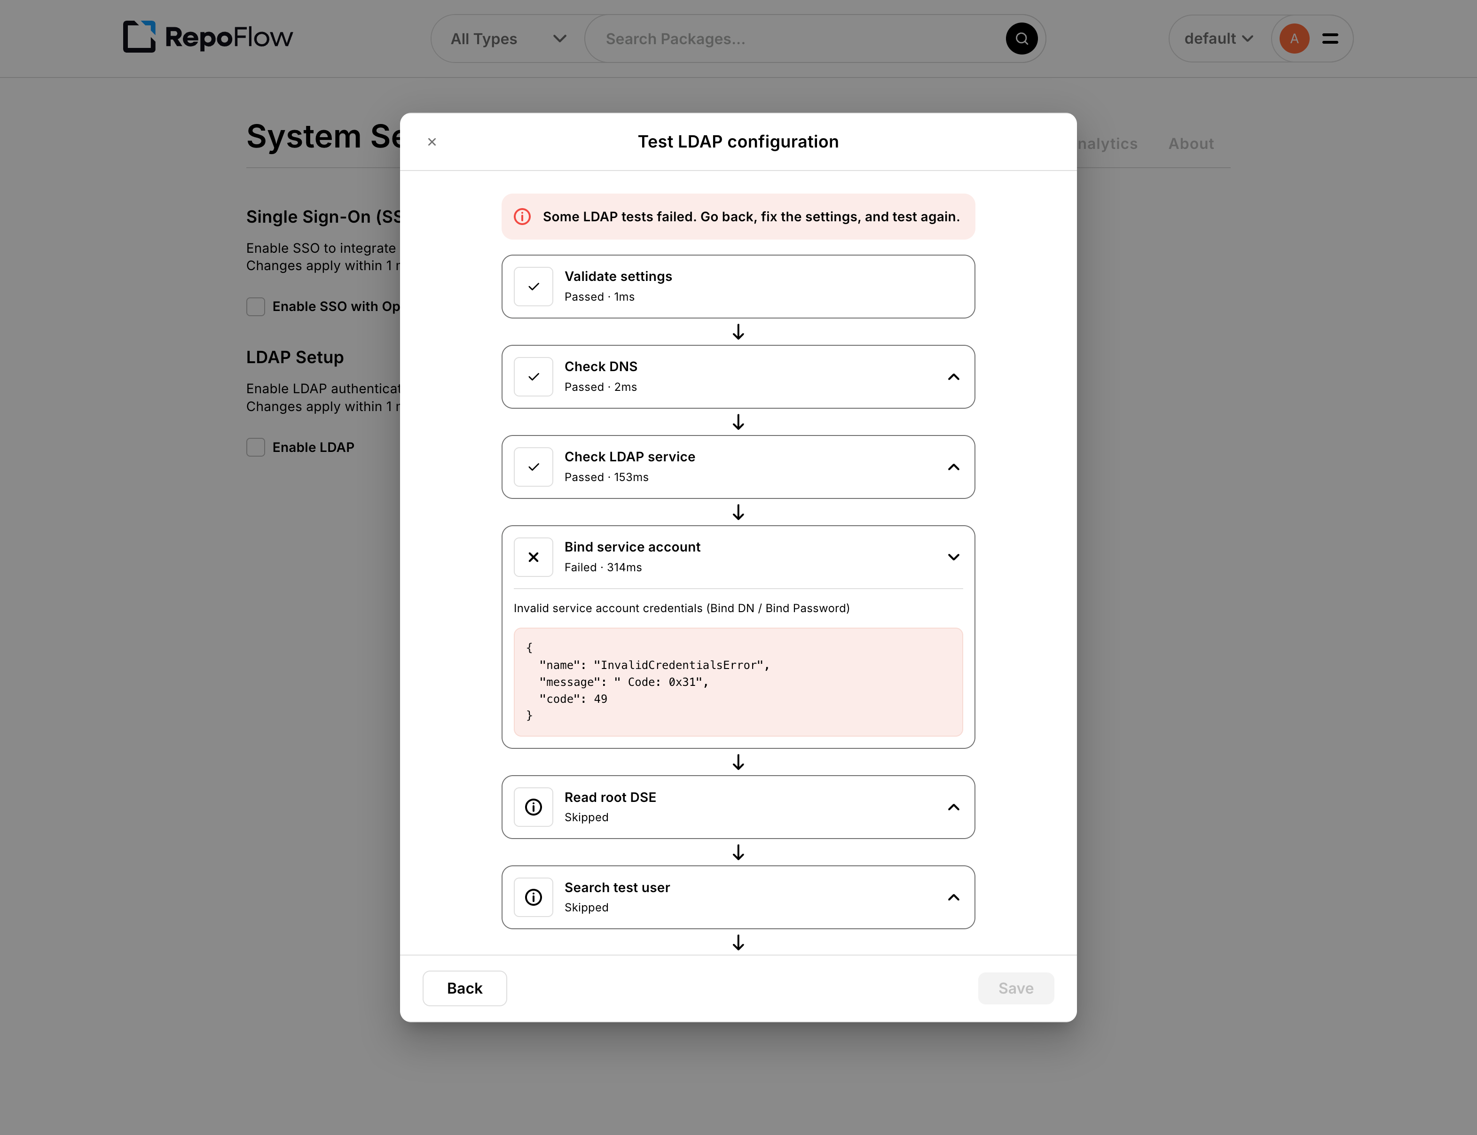
Task: Click the checkmark icon on Validate settings step
Action: tap(534, 287)
